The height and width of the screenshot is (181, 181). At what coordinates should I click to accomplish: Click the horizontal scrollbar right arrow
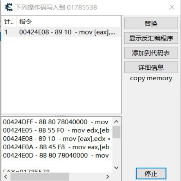click(108, 177)
